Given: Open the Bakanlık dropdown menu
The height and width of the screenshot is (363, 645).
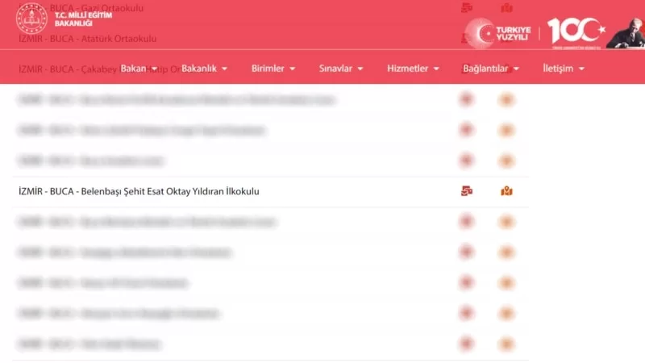Looking at the screenshot, I should 204,69.
